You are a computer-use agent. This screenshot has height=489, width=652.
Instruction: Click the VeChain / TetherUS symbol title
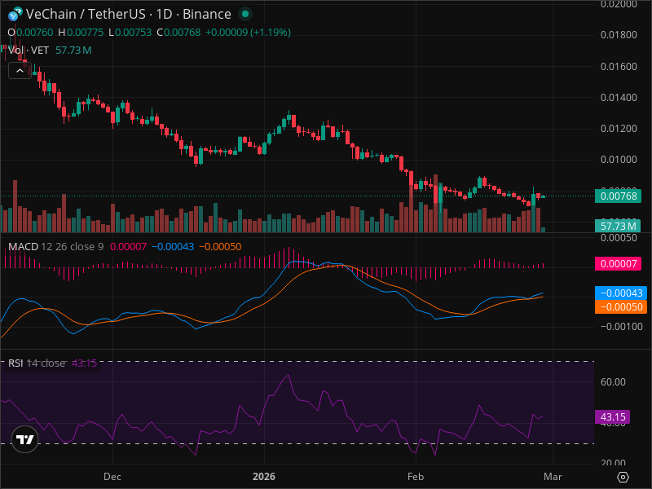click(129, 14)
